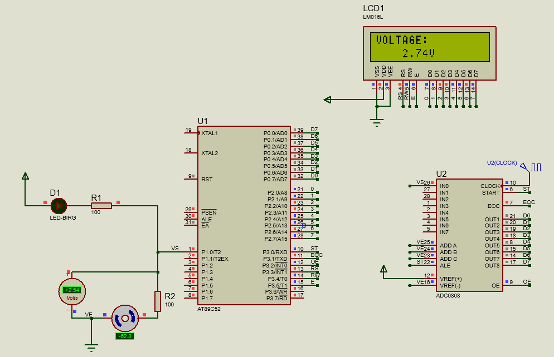The width and height of the screenshot is (554, 357).
Task: Click the P3.0/RXD pin label
Action: 275,252
